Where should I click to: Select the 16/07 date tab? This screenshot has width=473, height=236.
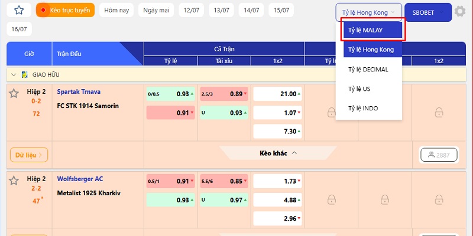[20, 29]
